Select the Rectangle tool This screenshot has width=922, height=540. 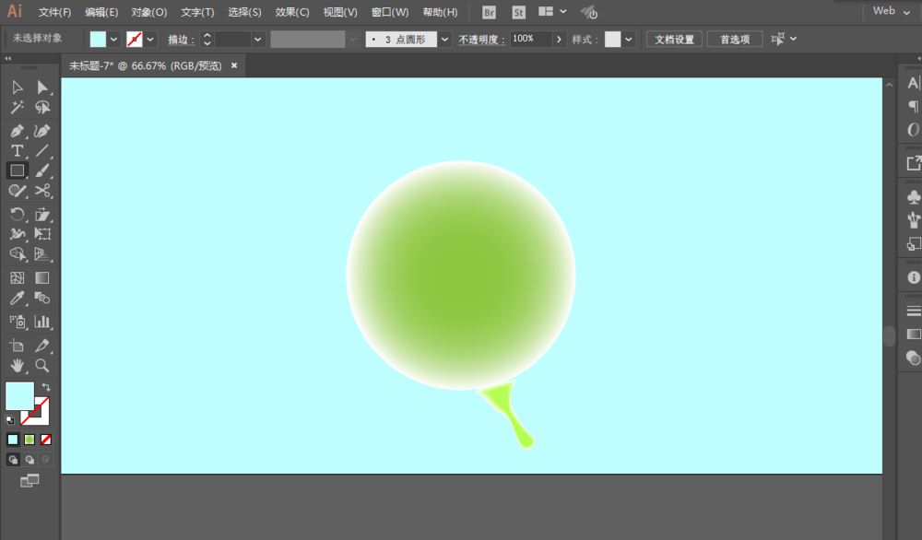[15, 170]
